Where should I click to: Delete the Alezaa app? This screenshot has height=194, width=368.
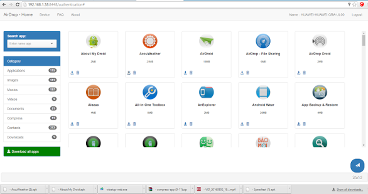(x=78, y=124)
